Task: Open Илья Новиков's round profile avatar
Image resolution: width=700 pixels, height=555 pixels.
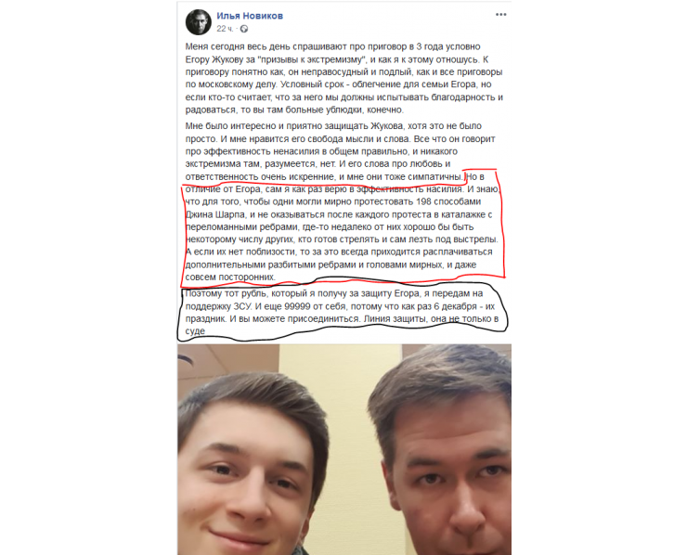Action: (199, 22)
